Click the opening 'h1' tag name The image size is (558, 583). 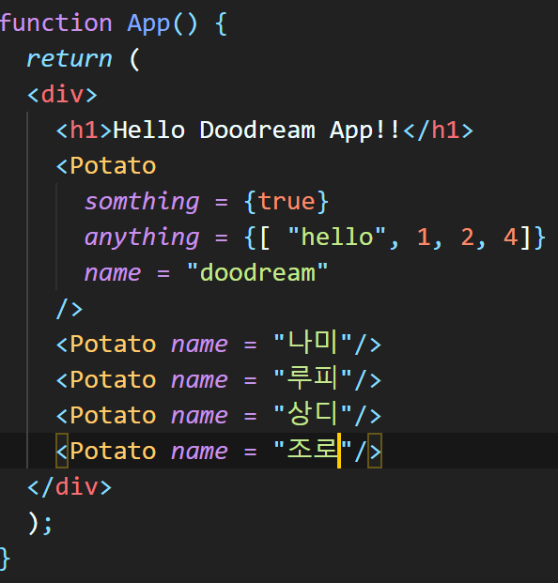pyautogui.click(x=84, y=130)
